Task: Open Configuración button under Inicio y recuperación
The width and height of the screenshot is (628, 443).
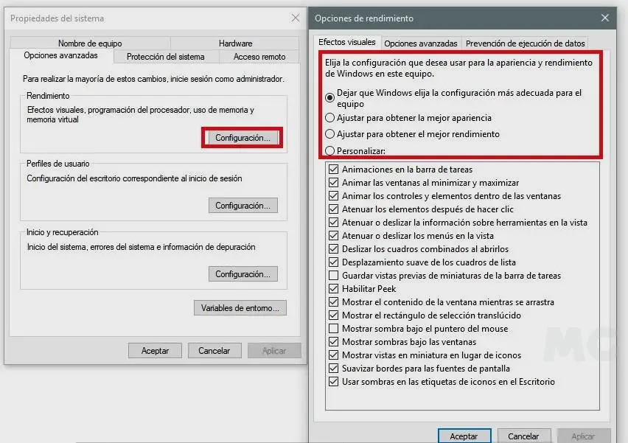Action: [x=243, y=274]
